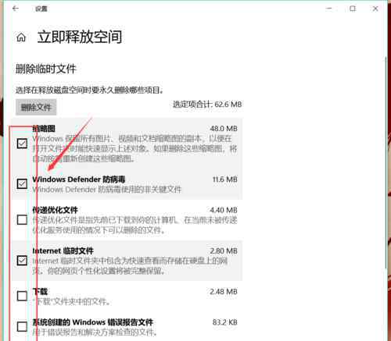Click the 立即释放空间 page heading
Screen dimensions: 391x341
point(80,37)
